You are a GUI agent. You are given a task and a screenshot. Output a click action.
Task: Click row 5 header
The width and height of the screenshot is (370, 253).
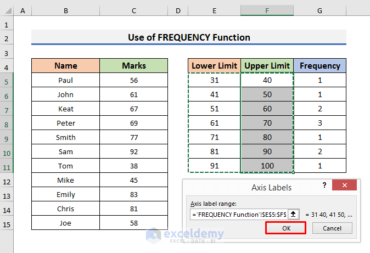(x=7, y=80)
